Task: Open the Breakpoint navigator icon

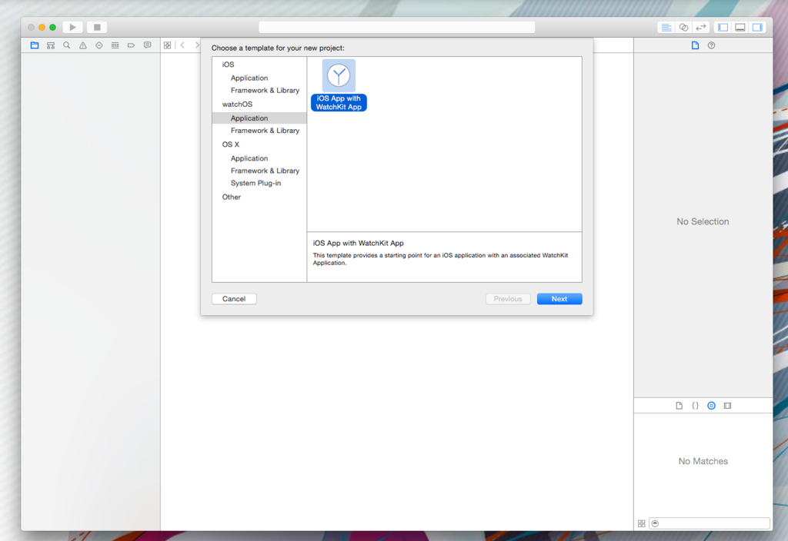Action: click(131, 45)
